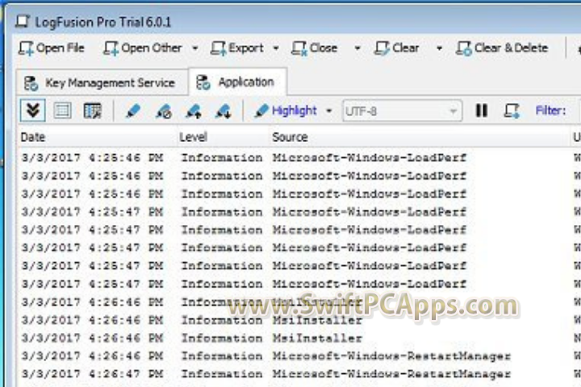Viewport: 581px width, 387px height.
Task: Click the Clear & Delete button
Action: [x=502, y=48]
